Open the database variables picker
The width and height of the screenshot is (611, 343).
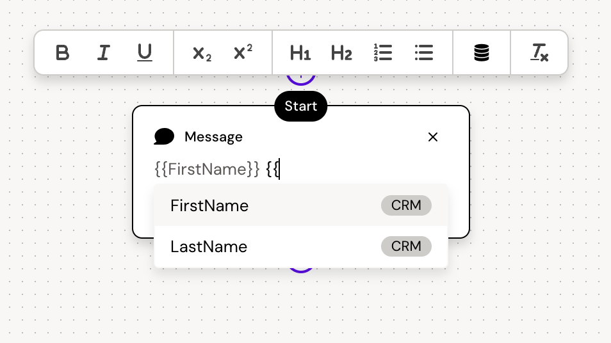pos(482,52)
